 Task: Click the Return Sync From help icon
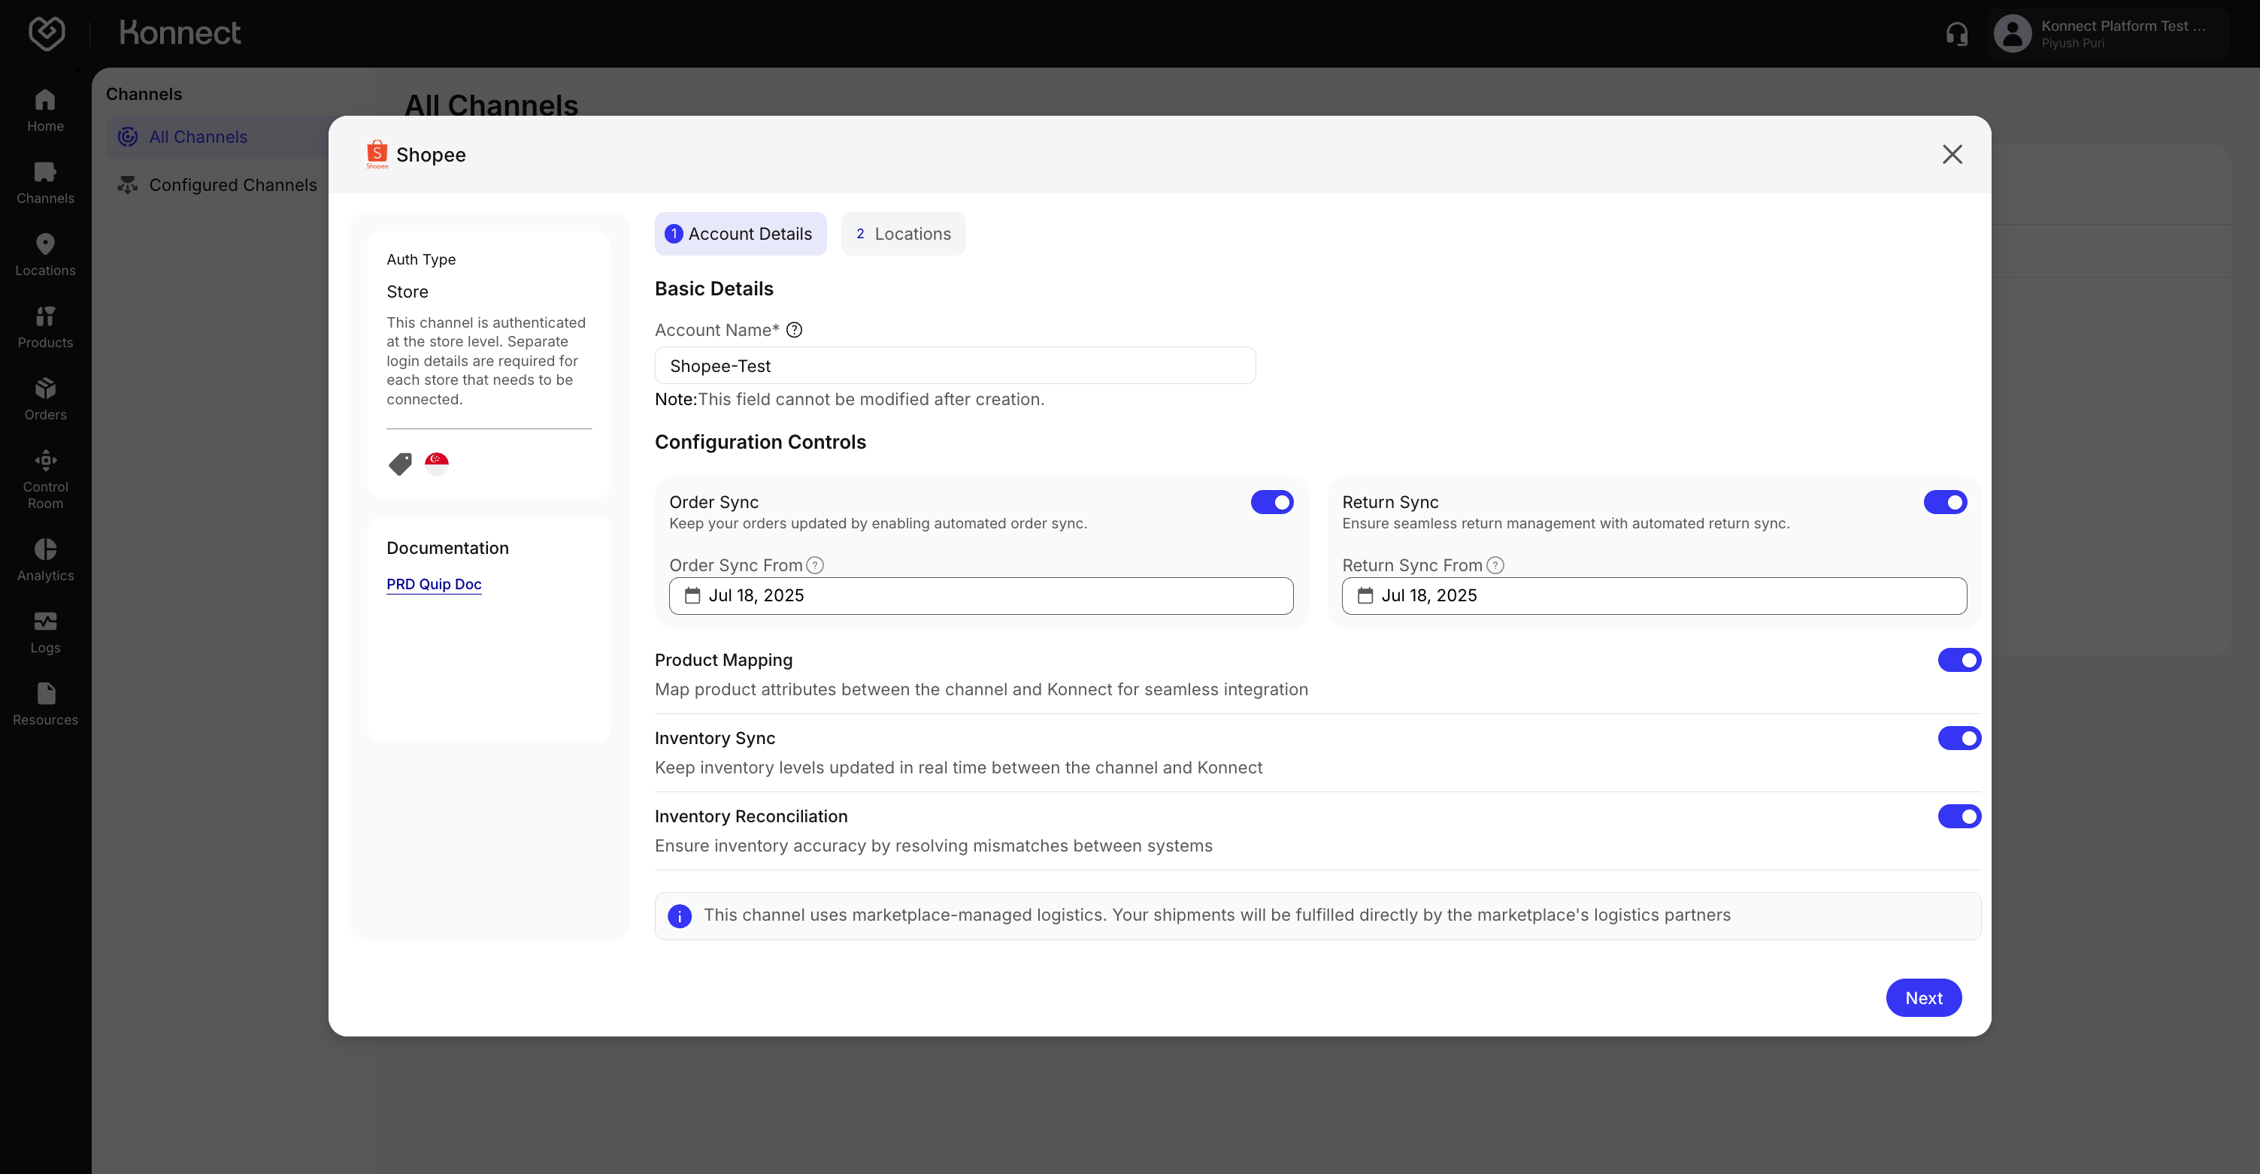click(x=1495, y=565)
